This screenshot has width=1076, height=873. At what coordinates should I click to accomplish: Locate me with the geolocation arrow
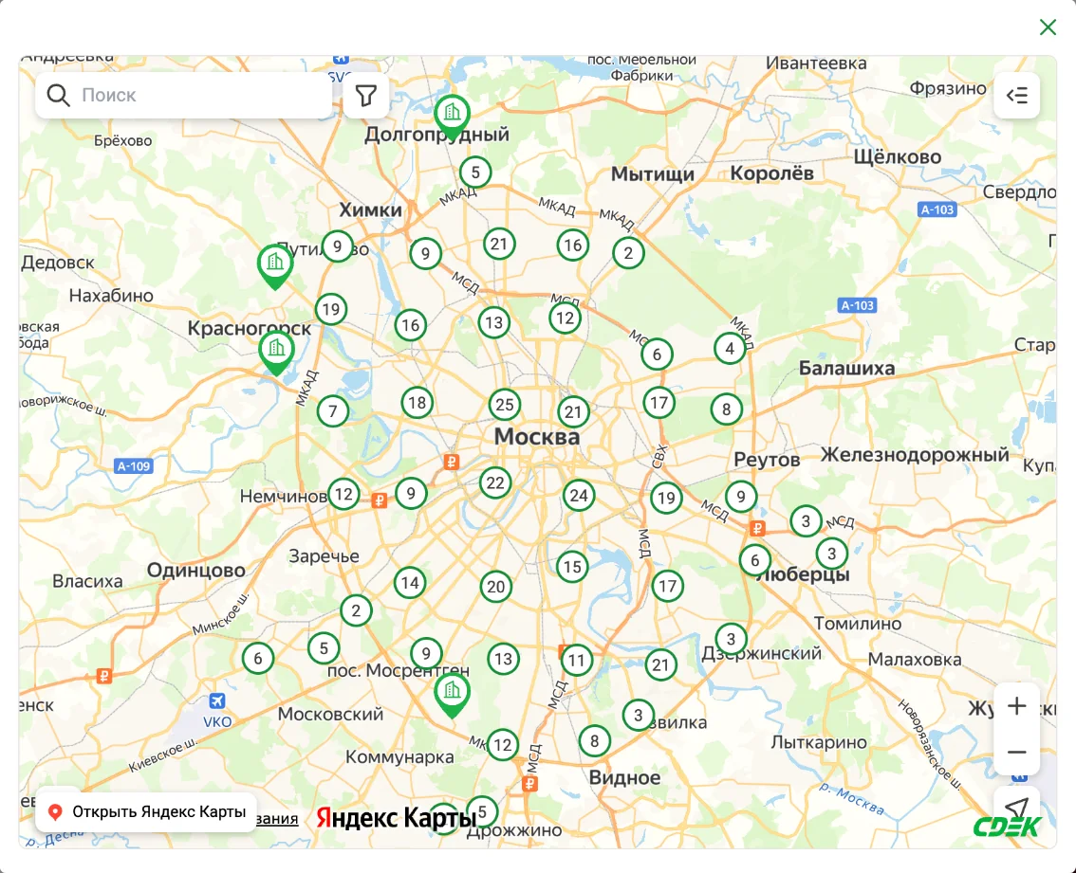(x=1016, y=808)
